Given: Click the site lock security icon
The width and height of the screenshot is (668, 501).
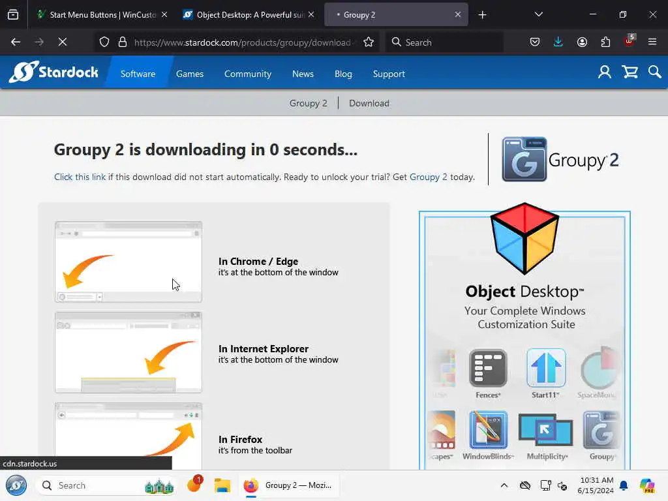Looking at the screenshot, I should click(123, 42).
